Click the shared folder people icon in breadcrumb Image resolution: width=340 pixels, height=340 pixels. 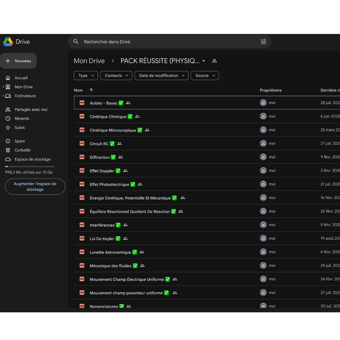point(214,61)
